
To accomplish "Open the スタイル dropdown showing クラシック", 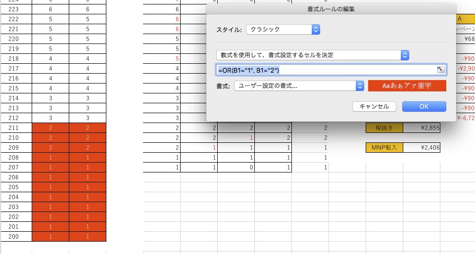I will (x=283, y=30).
